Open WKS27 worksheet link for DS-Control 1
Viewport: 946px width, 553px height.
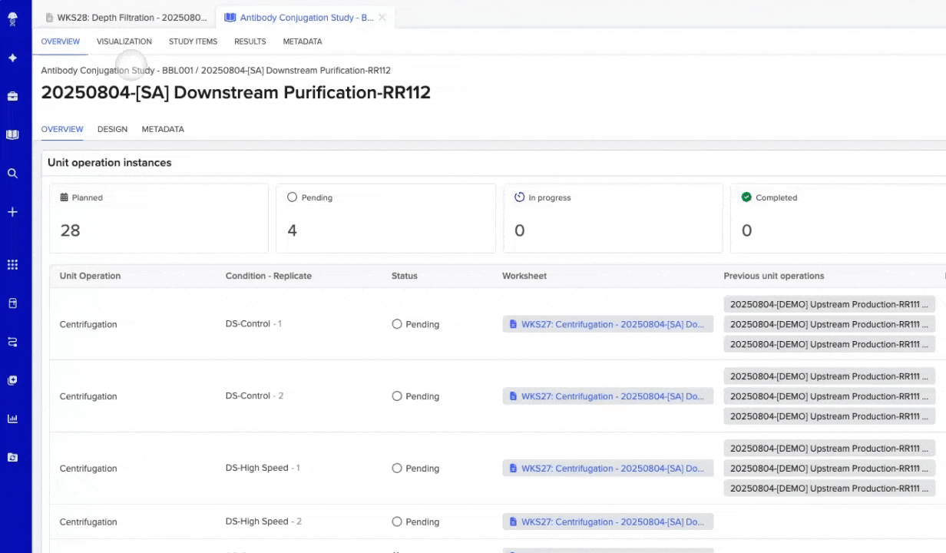[x=607, y=324]
